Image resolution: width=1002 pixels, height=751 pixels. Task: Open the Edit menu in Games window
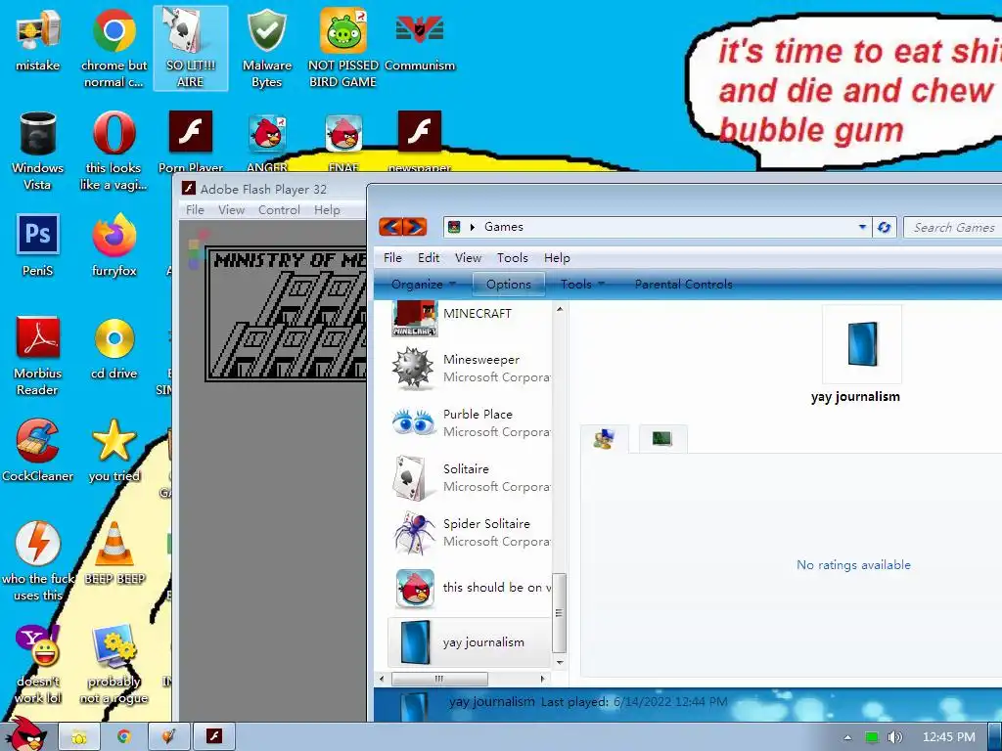click(x=429, y=258)
